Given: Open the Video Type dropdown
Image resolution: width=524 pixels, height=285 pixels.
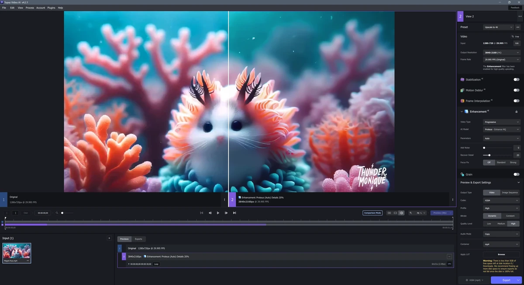Looking at the screenshot, I should [x=501, y=122].
